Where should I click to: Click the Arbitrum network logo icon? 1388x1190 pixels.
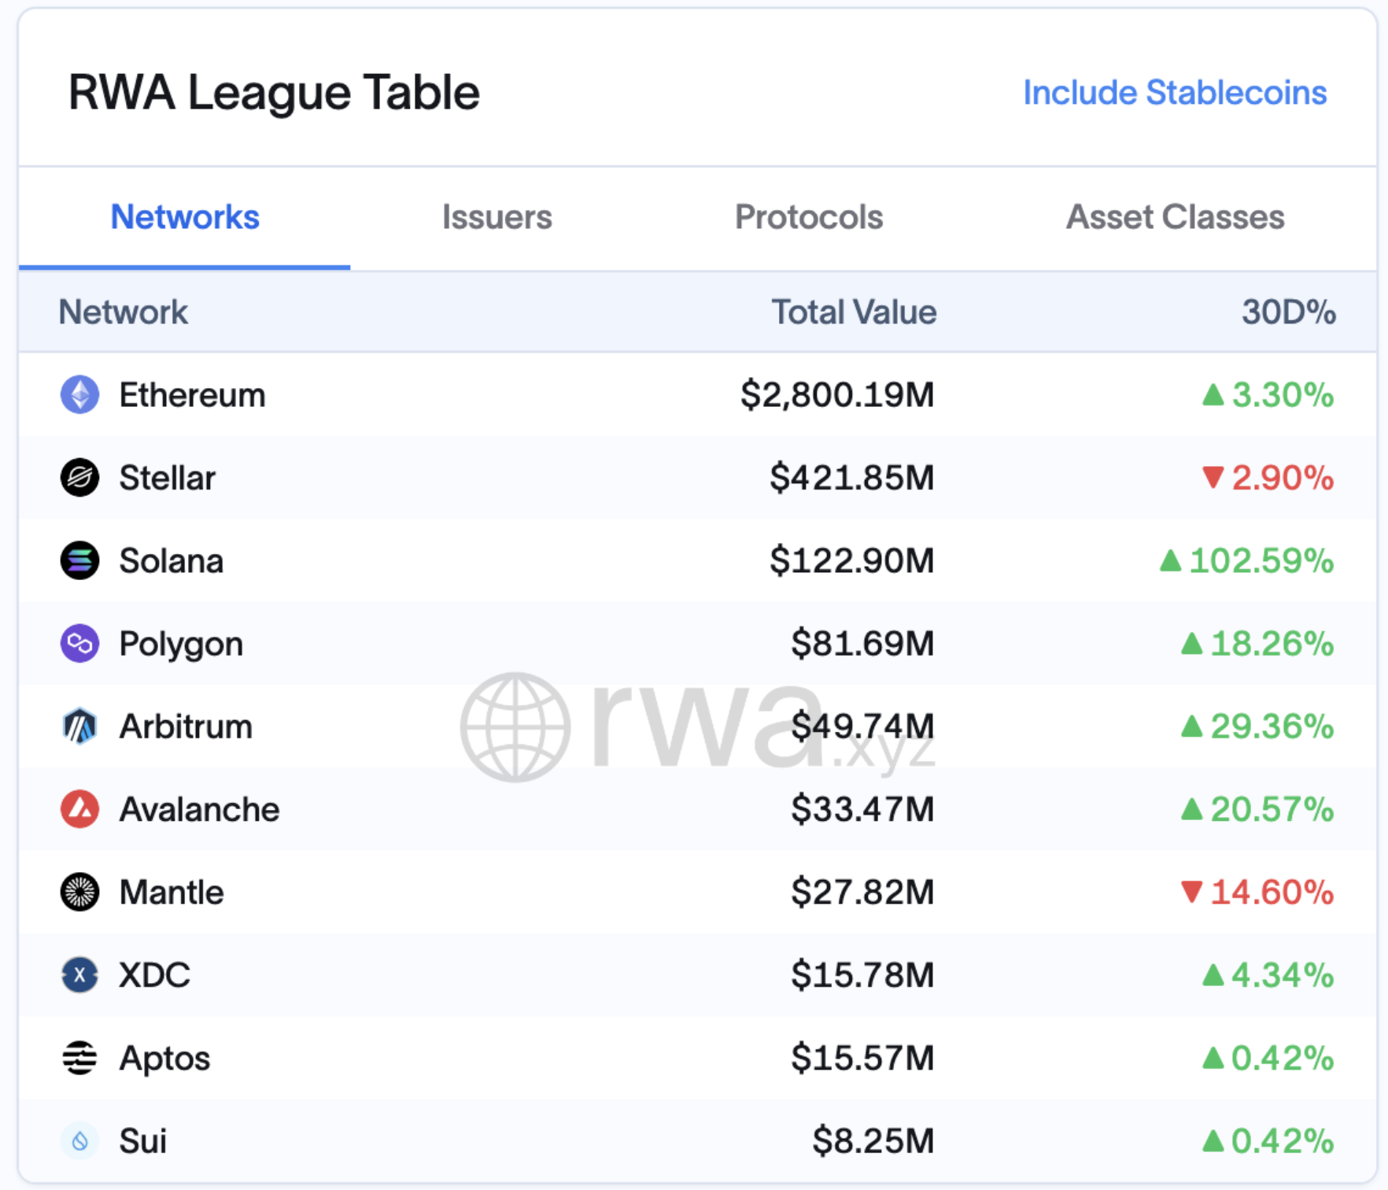79,726
